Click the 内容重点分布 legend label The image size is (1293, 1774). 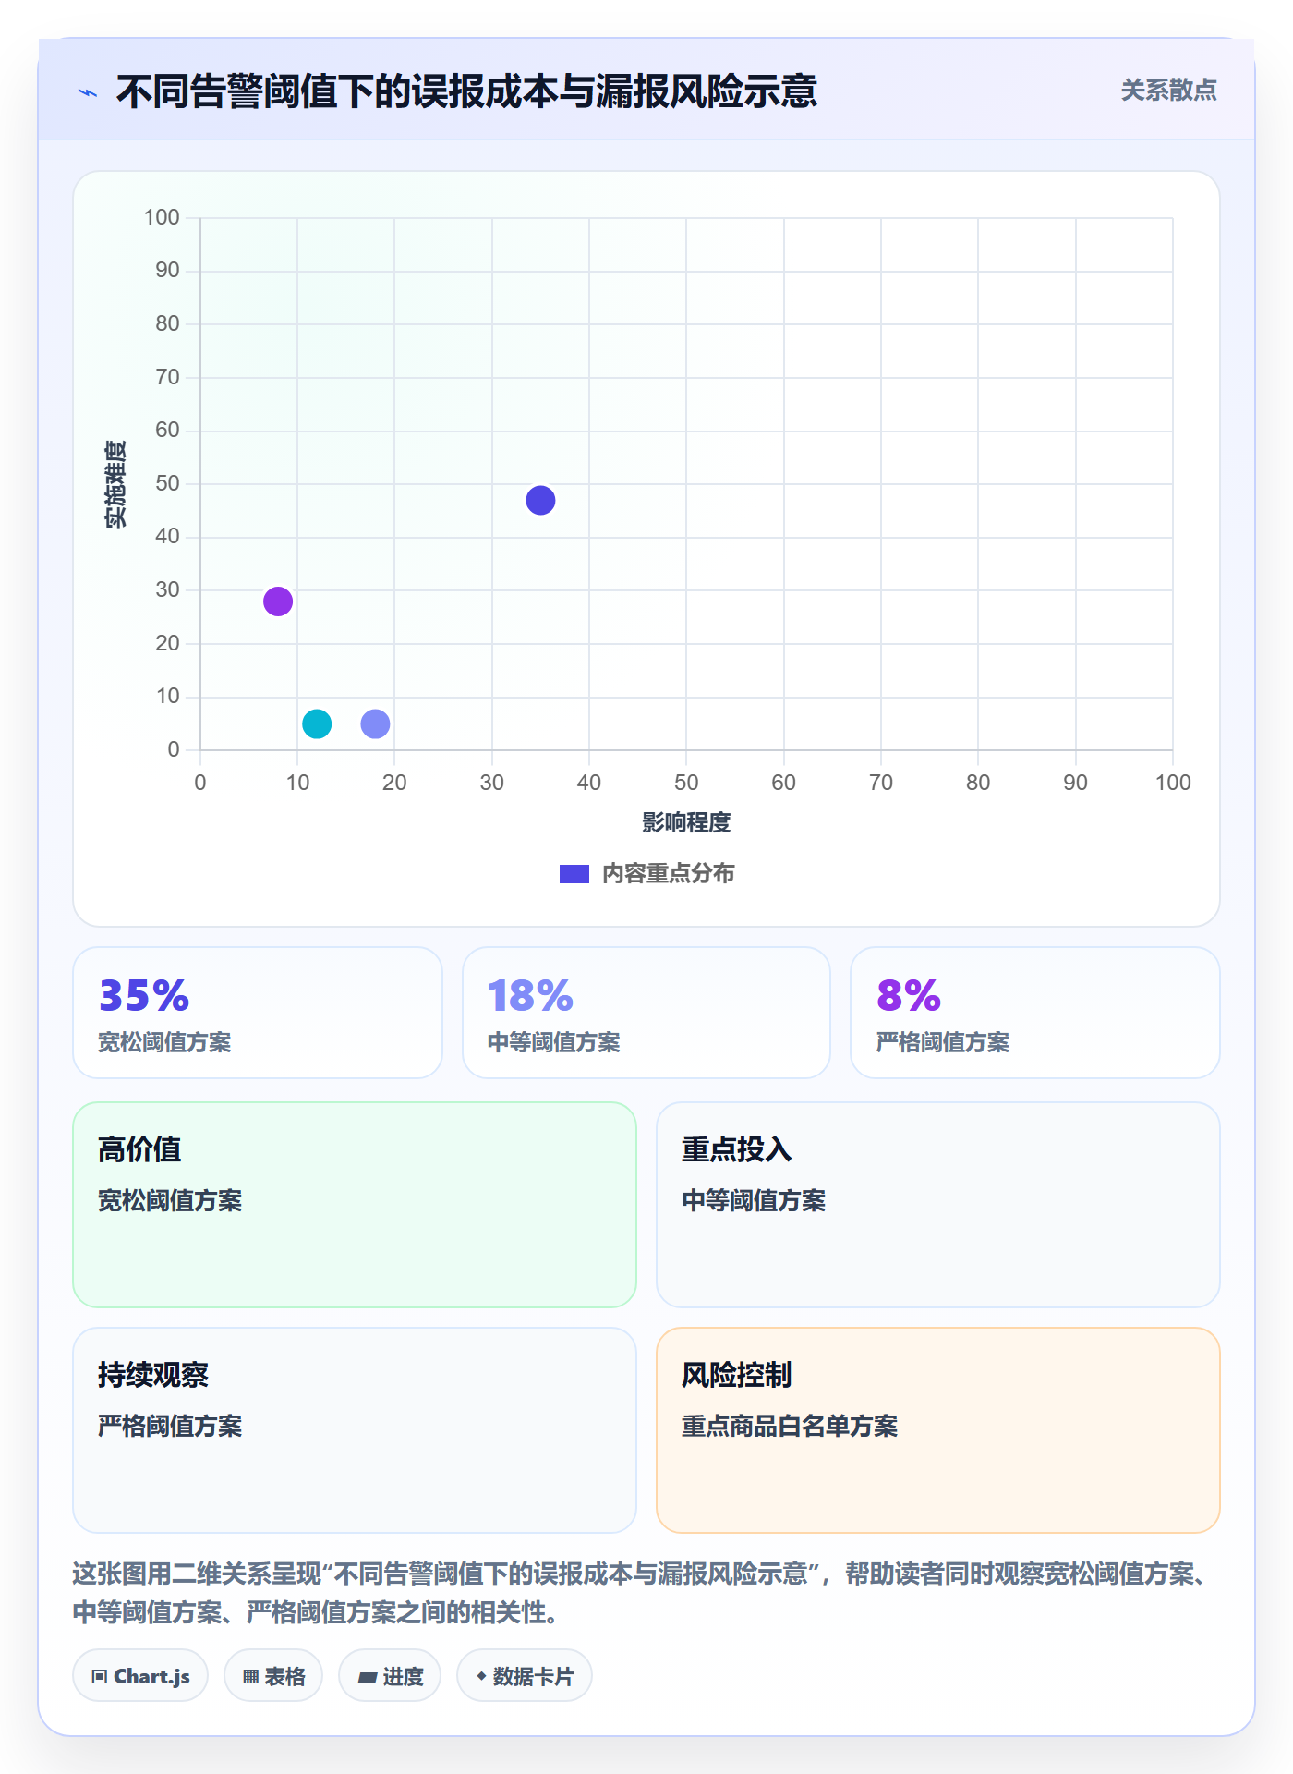[668, 873]
